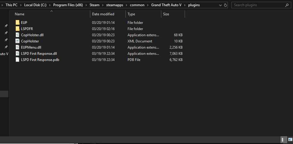Click the Search plugins input field
The width and height of the screenshot is (293, 144).
click(x=257, y=5)
